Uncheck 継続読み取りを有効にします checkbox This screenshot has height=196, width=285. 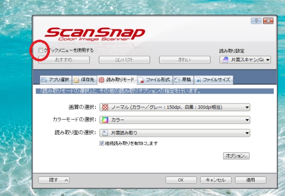coord(102,144)
